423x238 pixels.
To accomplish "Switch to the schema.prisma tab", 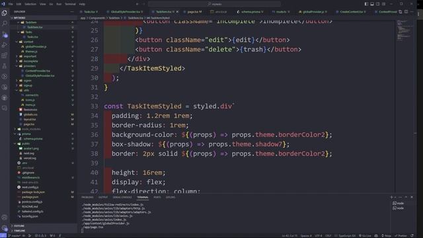I will [x=250, y=12].
